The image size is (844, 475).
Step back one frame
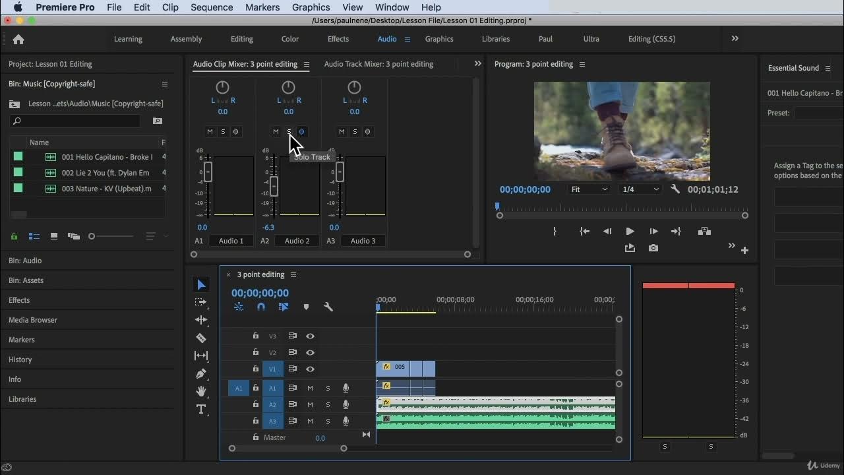click(x=607, y=232)
